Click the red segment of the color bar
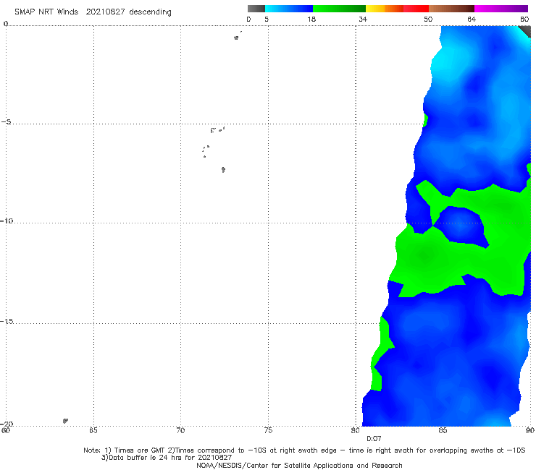 tap(416, 9)
